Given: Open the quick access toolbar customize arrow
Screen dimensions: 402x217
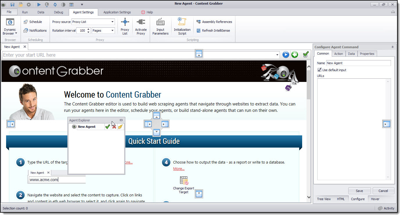Looking at the screenshot, I should (82, 4).
